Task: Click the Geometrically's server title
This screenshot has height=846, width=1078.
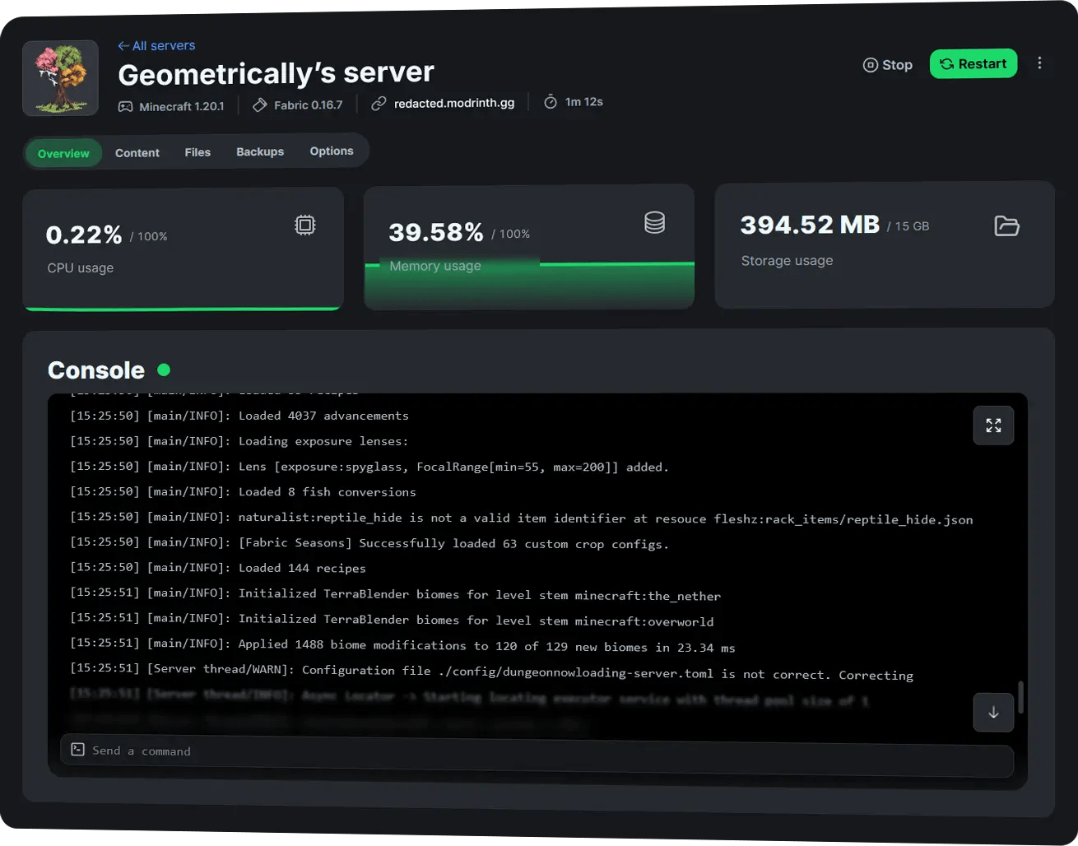Action: pos(276,74)
